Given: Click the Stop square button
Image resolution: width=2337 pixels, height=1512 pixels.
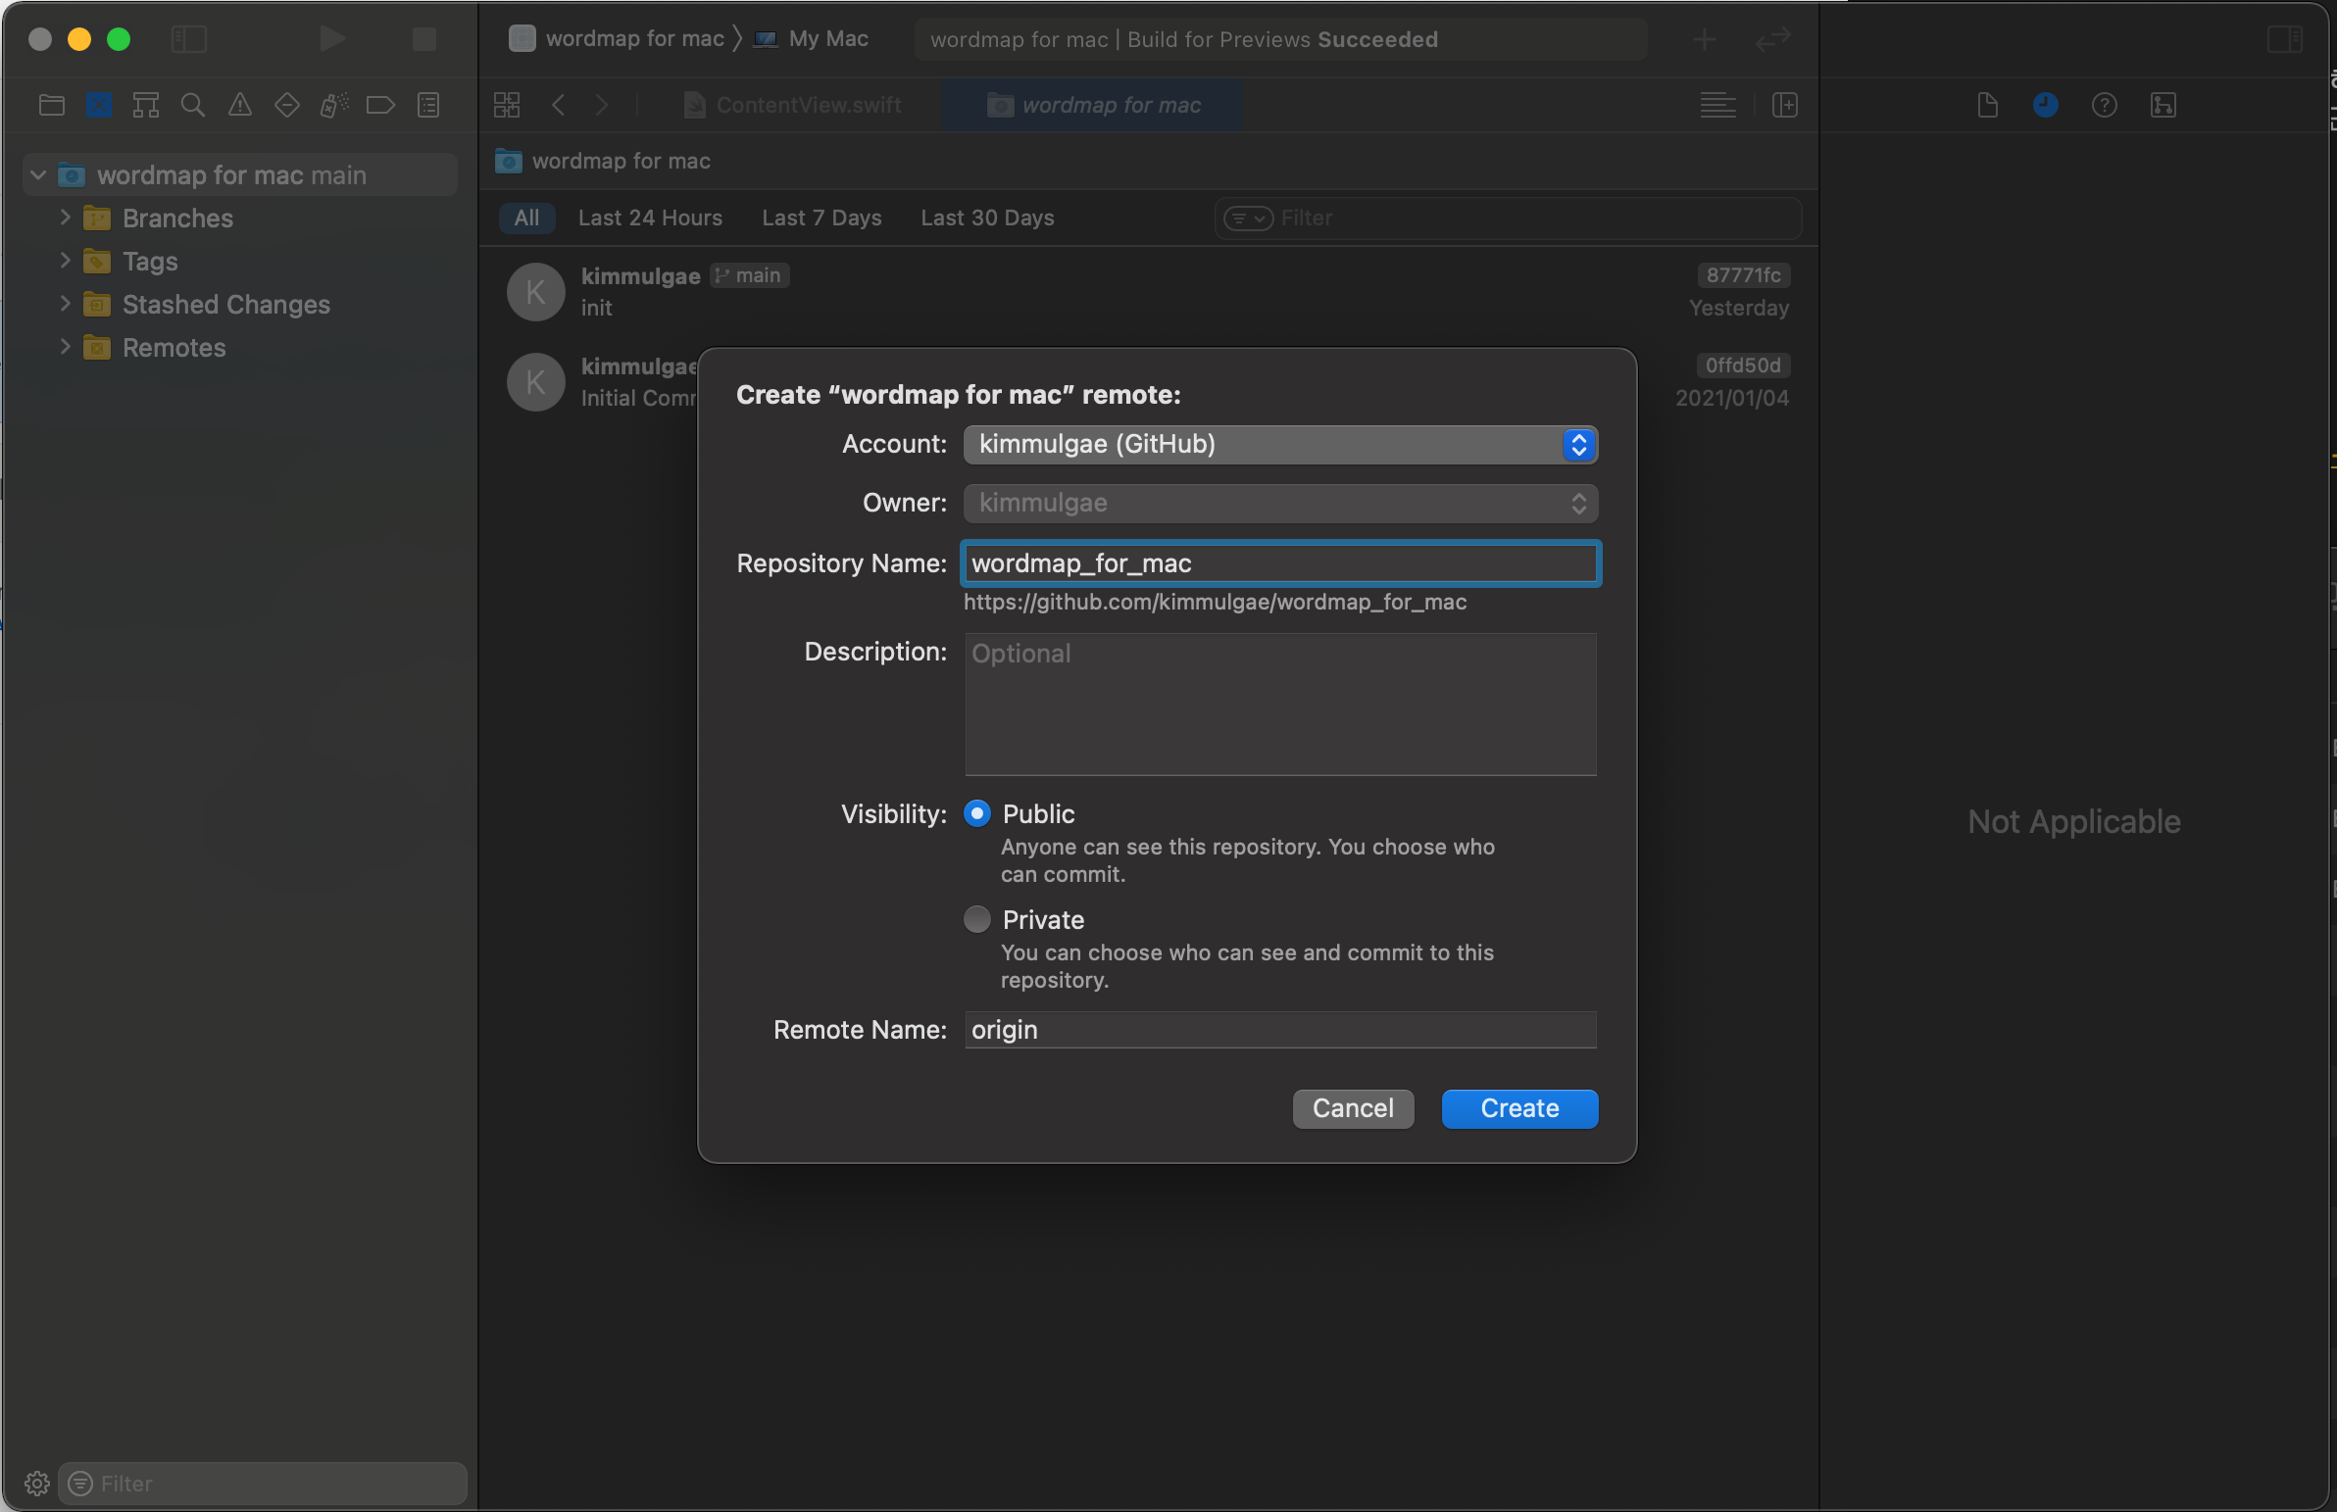Looking at the screenshot, I should coord(423,39).
